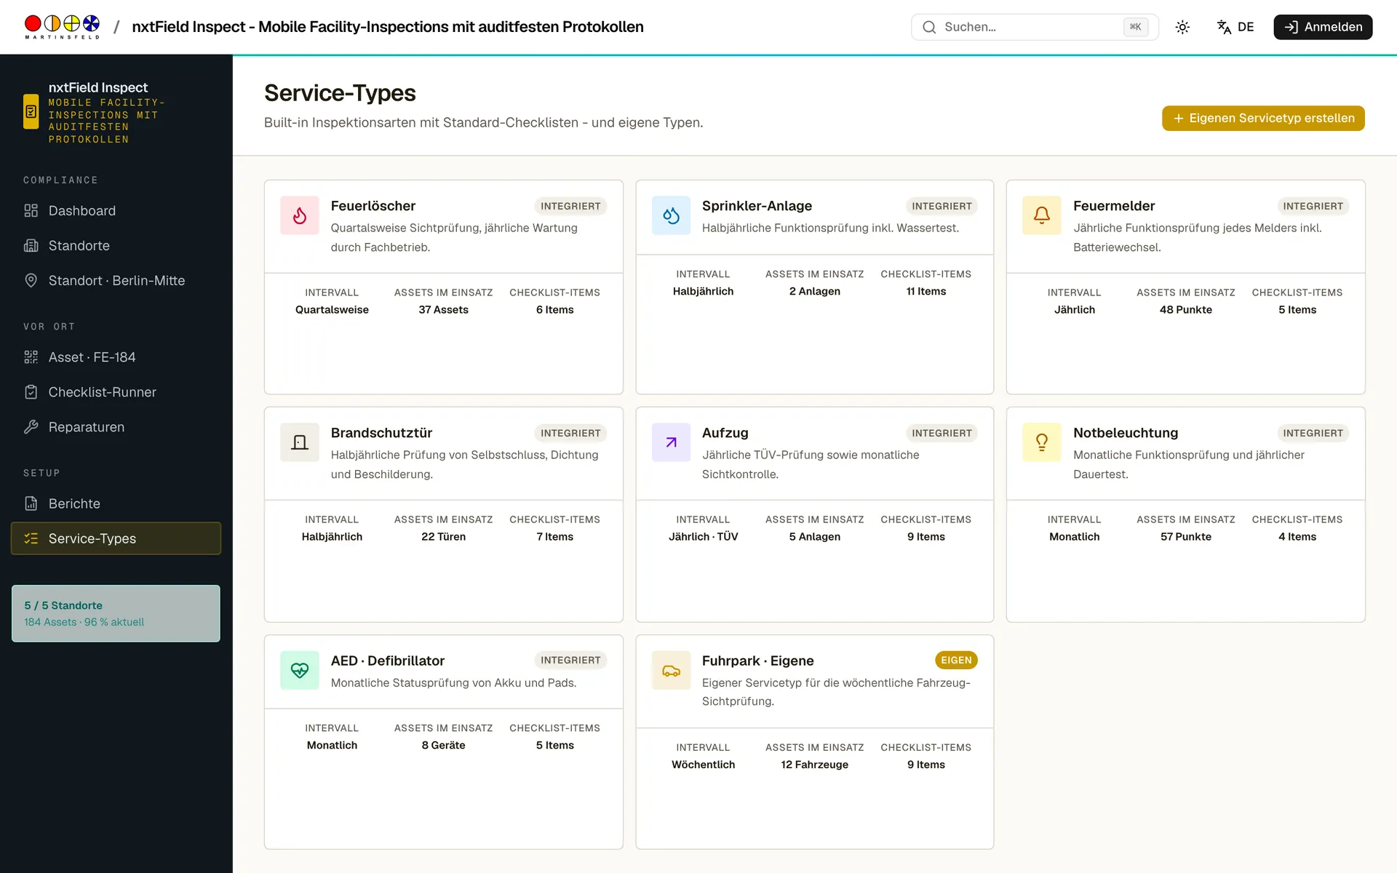Screen dimensions: 1397x873
Task: Click the Dashboard grid icon
Action: point(31,210)
